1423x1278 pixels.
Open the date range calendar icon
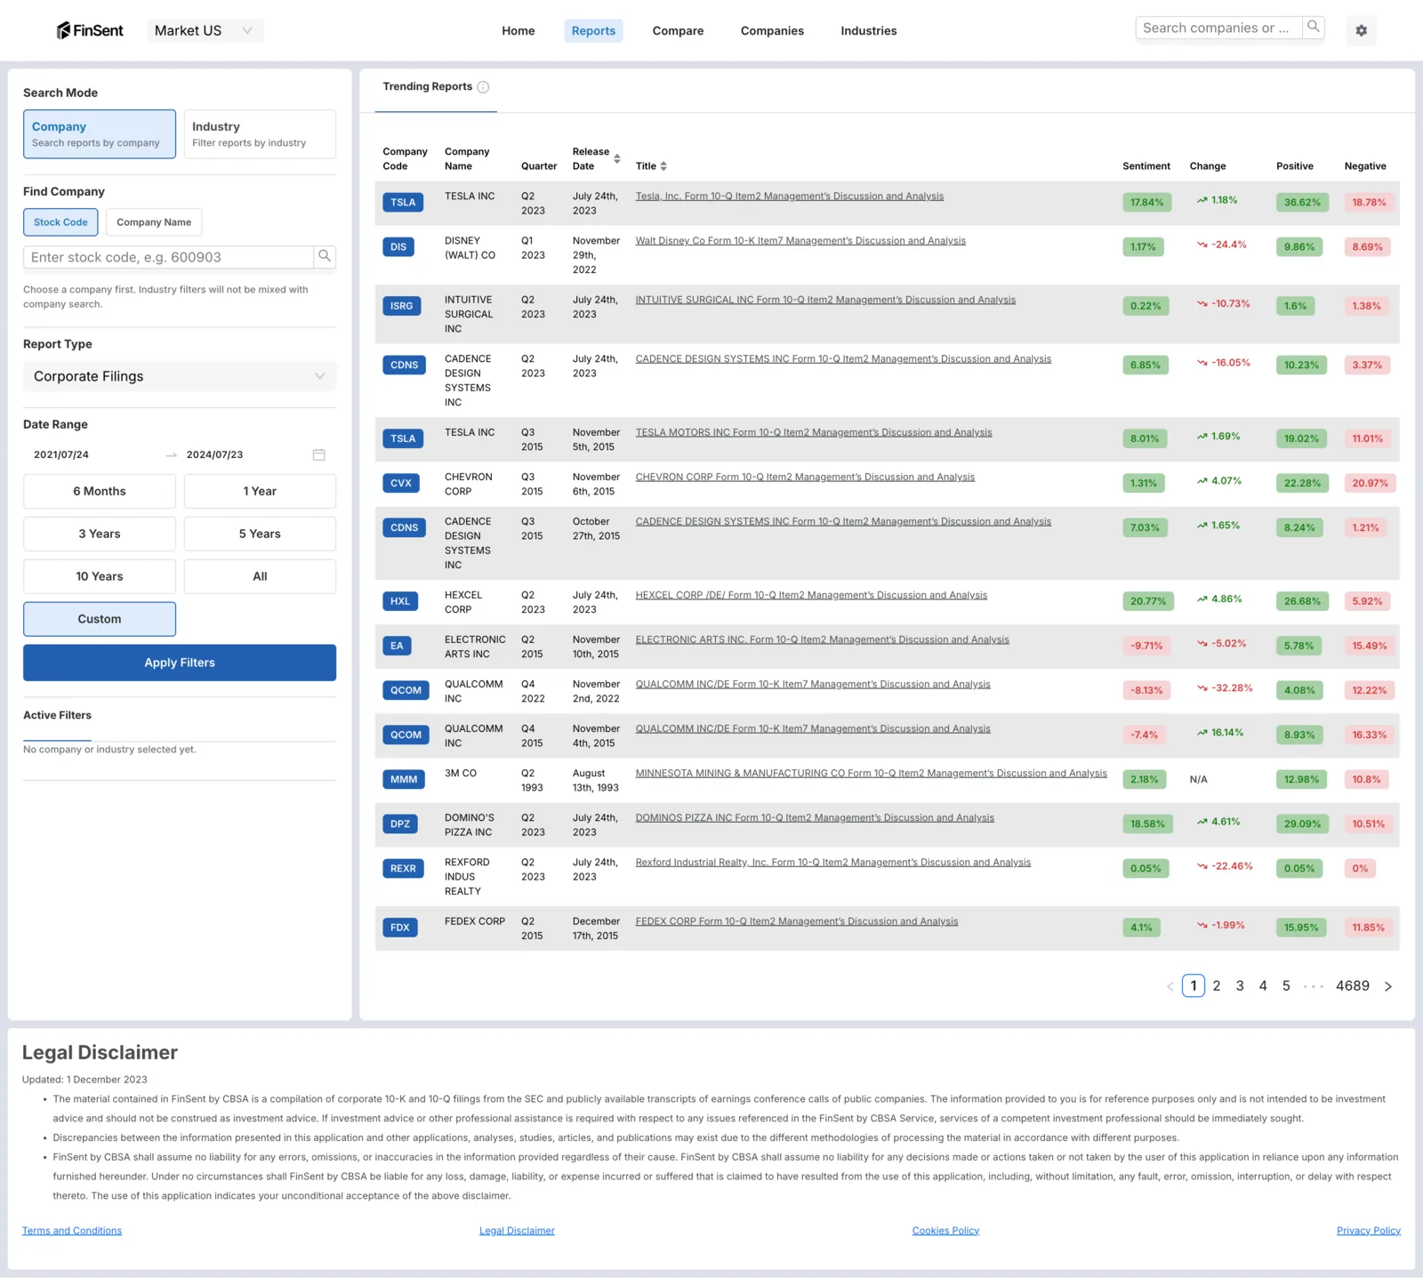(x=319, y=454)
